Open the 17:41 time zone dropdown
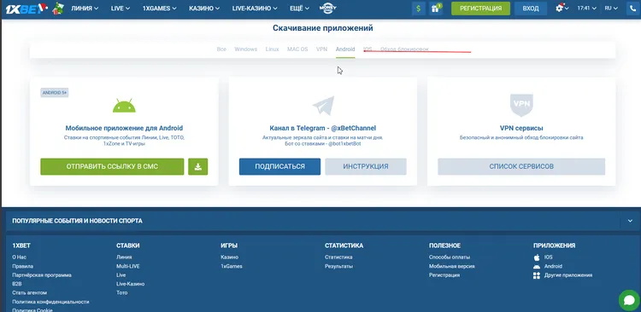 pos(586,9)
